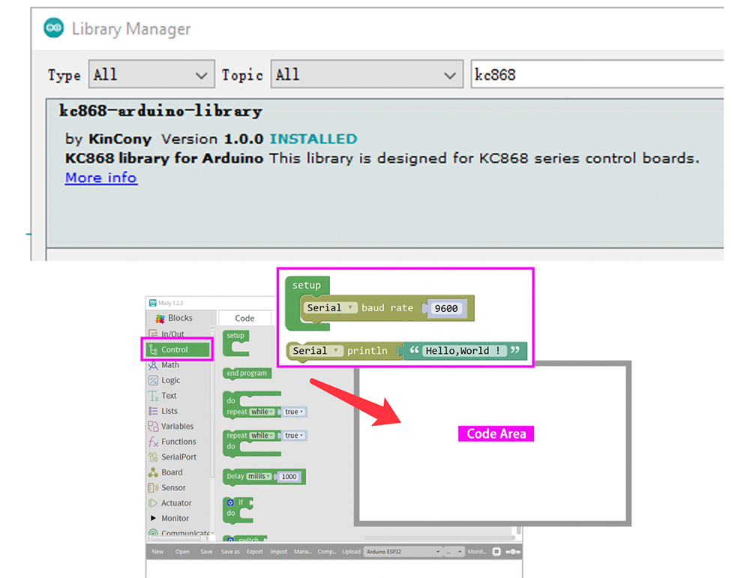Click the Arduino logo in Library Manager title

(x=54, y=28)
